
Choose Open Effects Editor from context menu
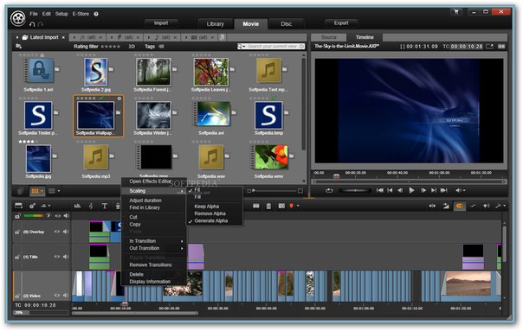[x=150, y=181]
